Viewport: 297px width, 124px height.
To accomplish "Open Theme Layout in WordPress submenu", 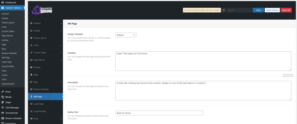I will click(x=8, y=23).
